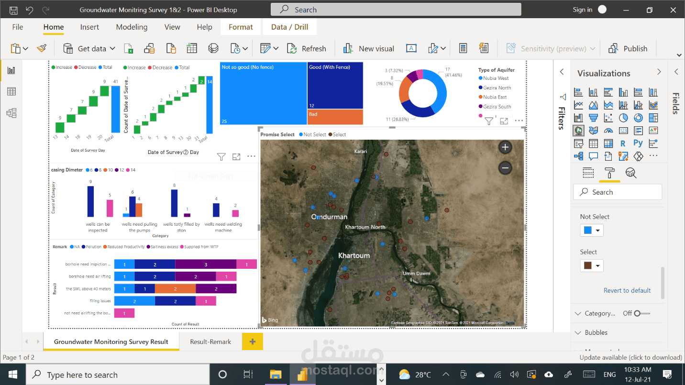Switch to the Insert ribbon tab
Image resolution: width=685 pixels, height=385 pixels.
89,27
